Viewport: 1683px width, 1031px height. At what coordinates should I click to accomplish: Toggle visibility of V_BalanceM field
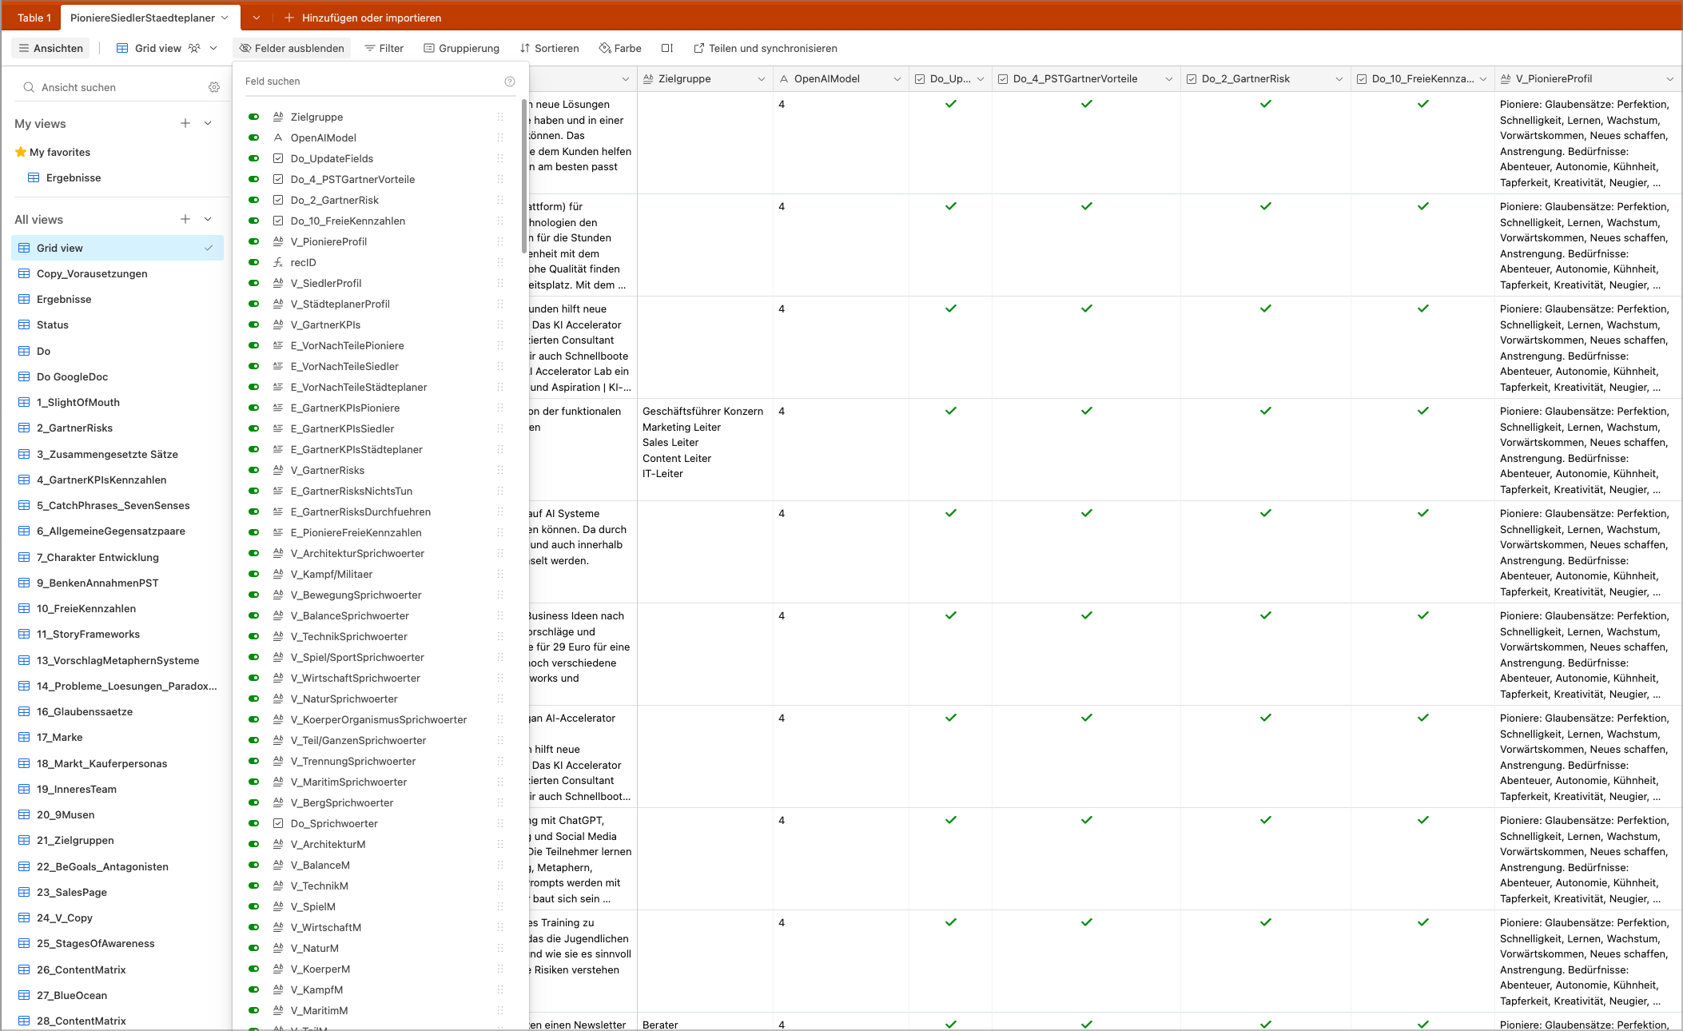coord(253,865)
